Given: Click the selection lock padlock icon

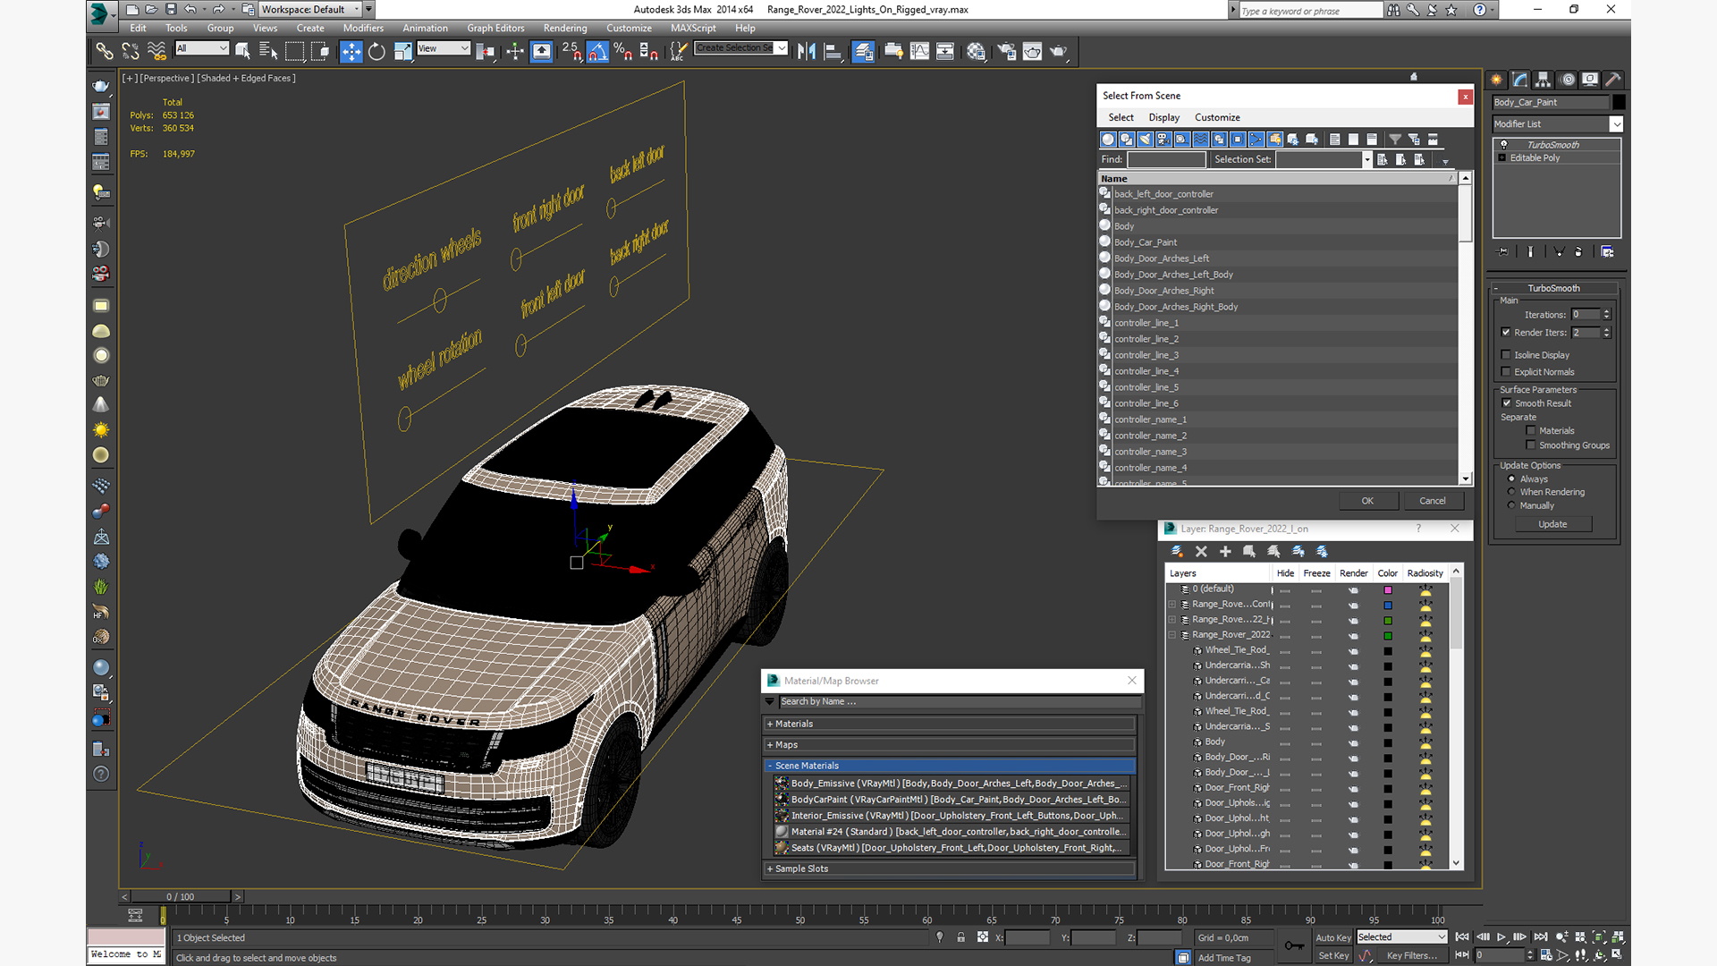Looking at the screenshot, I should click(960, 937).
